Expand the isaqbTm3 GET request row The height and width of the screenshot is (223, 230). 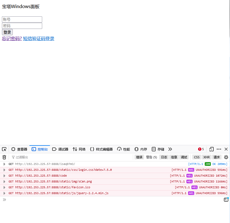[4, 164]
